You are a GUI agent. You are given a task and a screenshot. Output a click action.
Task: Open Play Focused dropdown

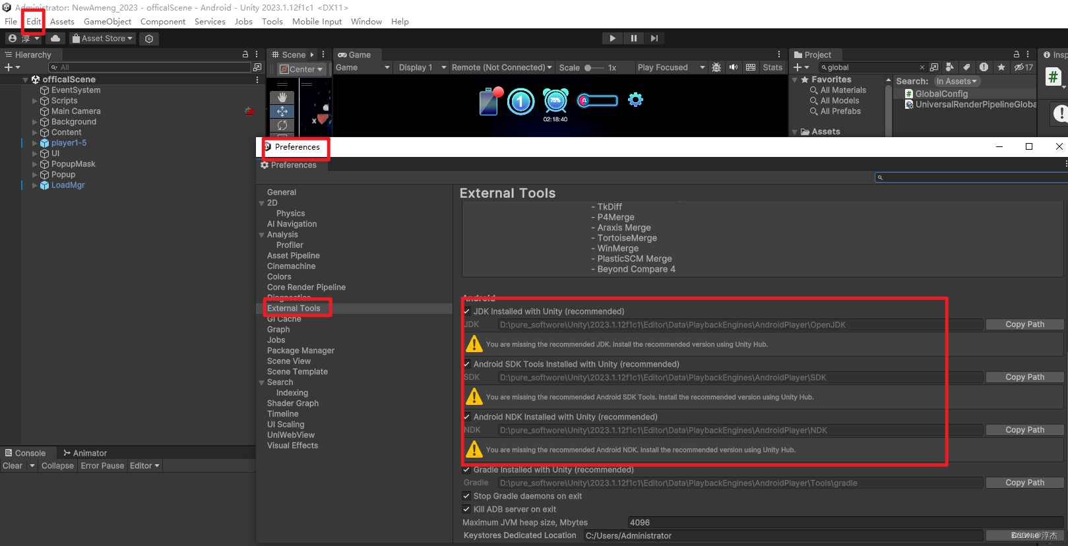coord(670,67)
